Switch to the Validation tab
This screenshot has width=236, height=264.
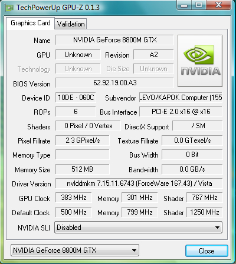click(x=71, y=24)
